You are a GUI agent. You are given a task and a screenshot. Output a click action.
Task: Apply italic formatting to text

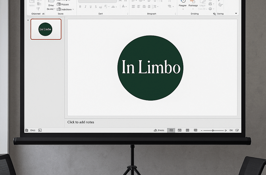pyautogui.click(x=85, y=6)
